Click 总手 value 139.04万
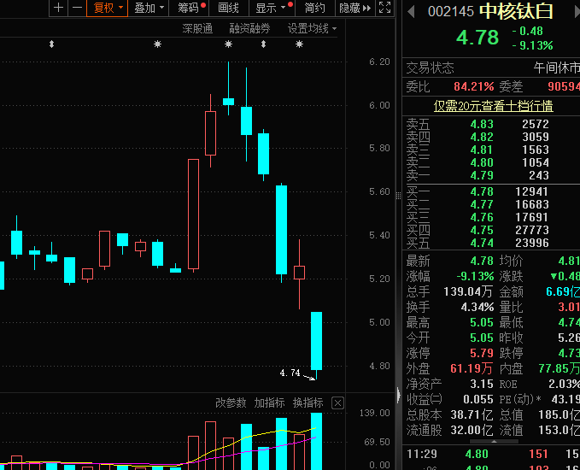 coord(468,291)
